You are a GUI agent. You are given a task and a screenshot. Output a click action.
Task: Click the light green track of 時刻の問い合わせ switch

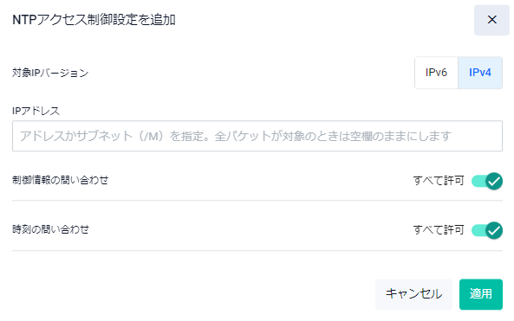coord(478,230)
